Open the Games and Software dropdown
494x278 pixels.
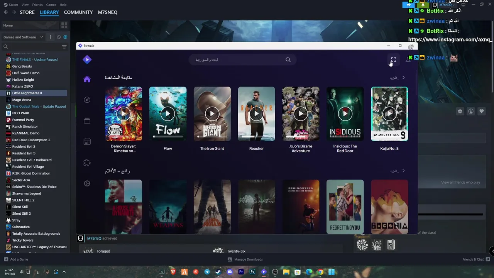point(23,37)
